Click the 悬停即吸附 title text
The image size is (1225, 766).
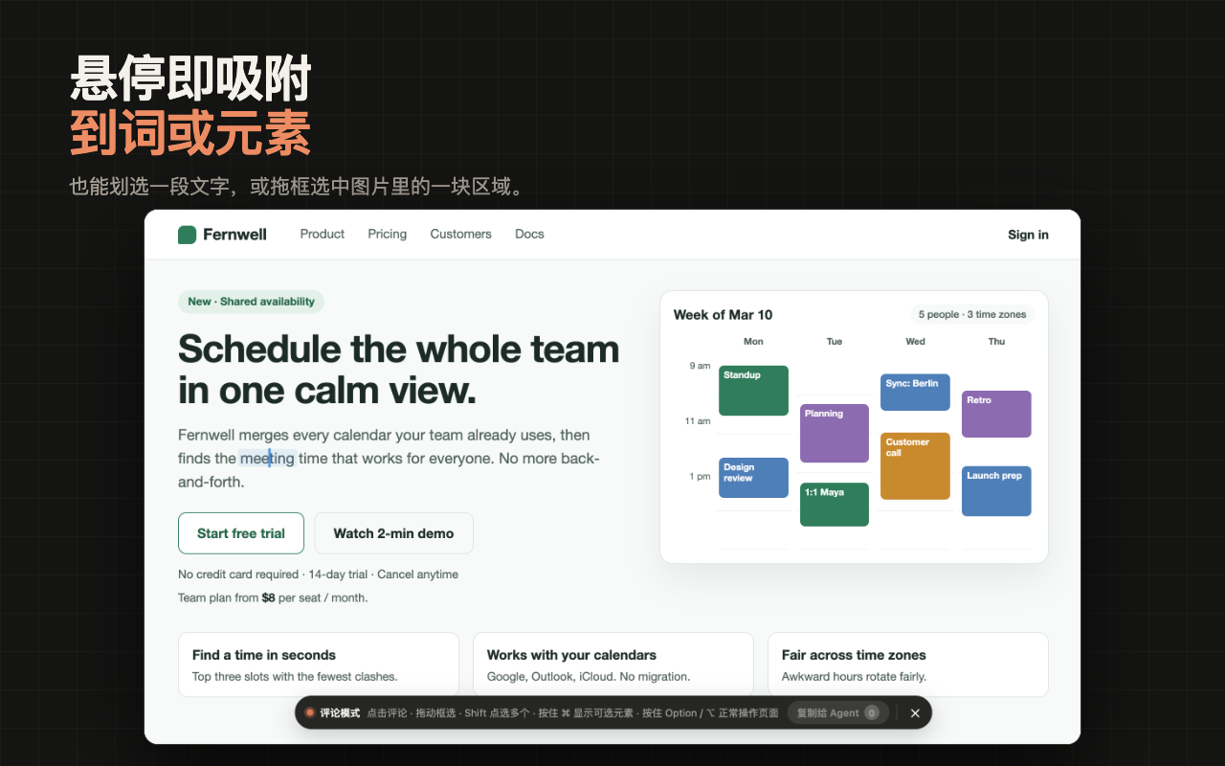(x=190, y=79)
